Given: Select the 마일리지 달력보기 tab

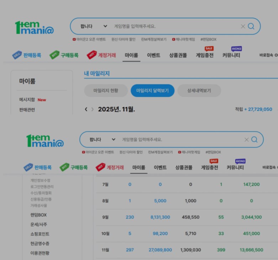Looking at the screenshot, I should pos(152,91).
